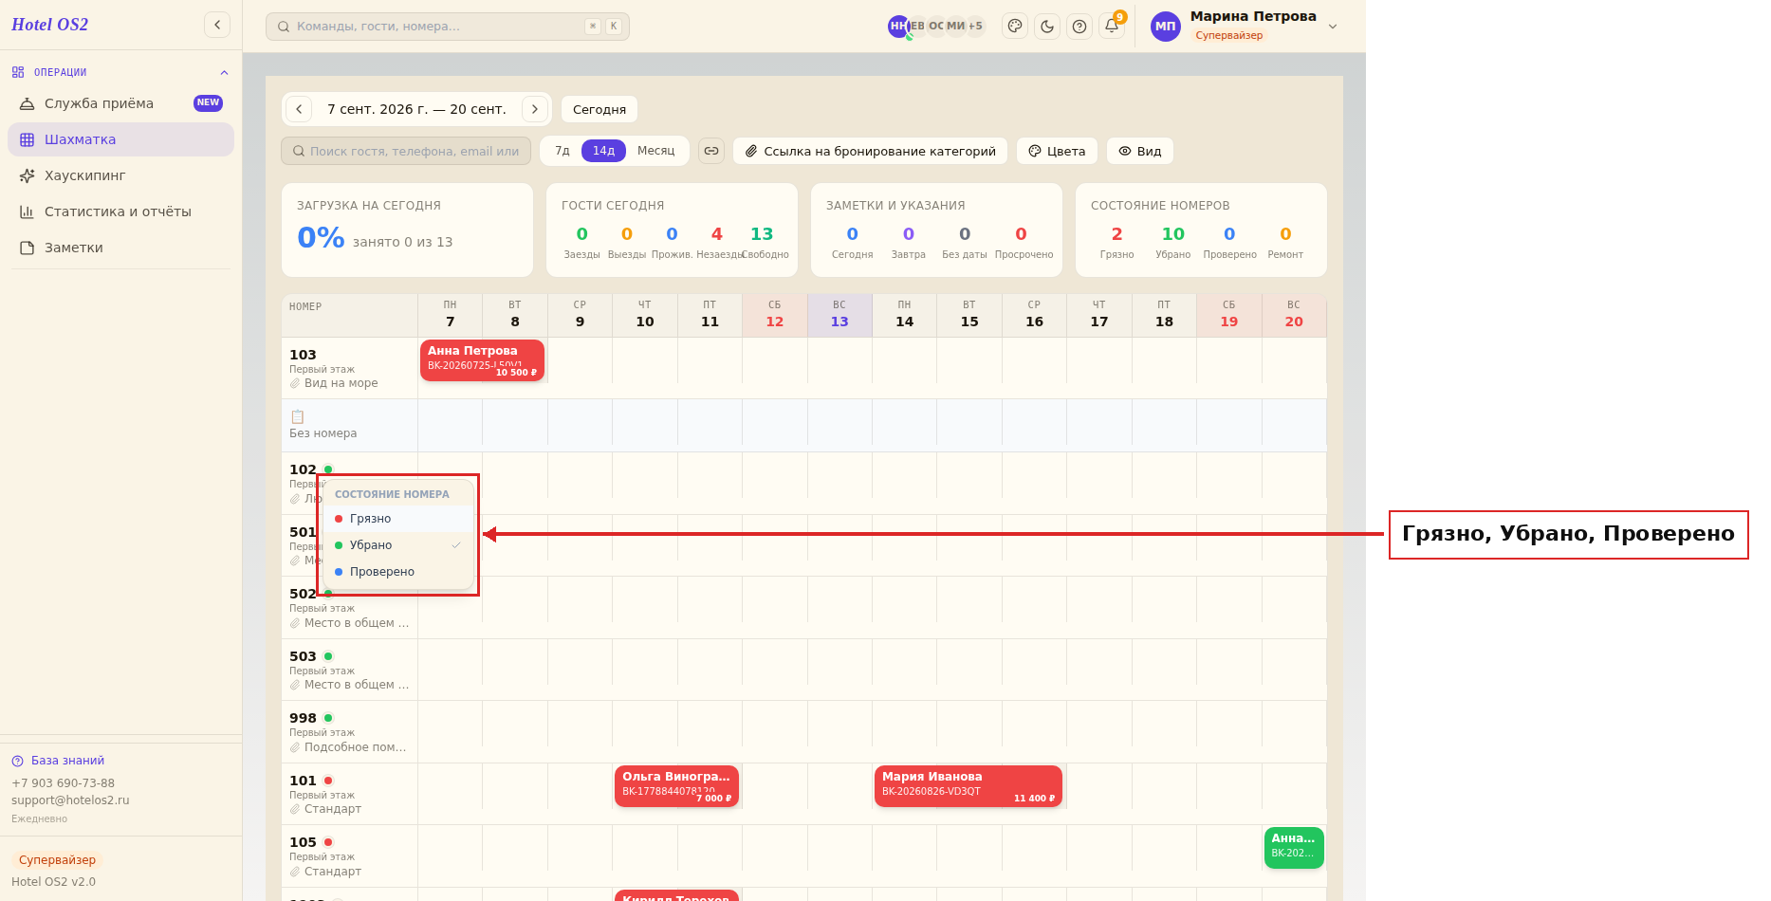Screen dimensions: 1771x901
Task: Open Марина Петрова user menu chevron
Action: tap(1333, 27)
